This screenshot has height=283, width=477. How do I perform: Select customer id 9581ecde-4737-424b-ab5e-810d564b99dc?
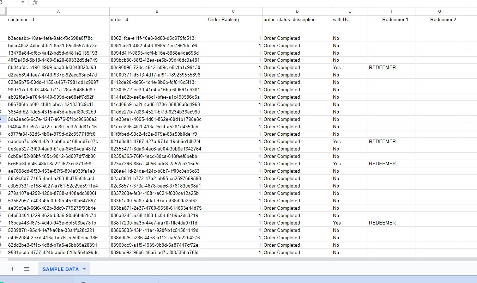pos(58,252)
